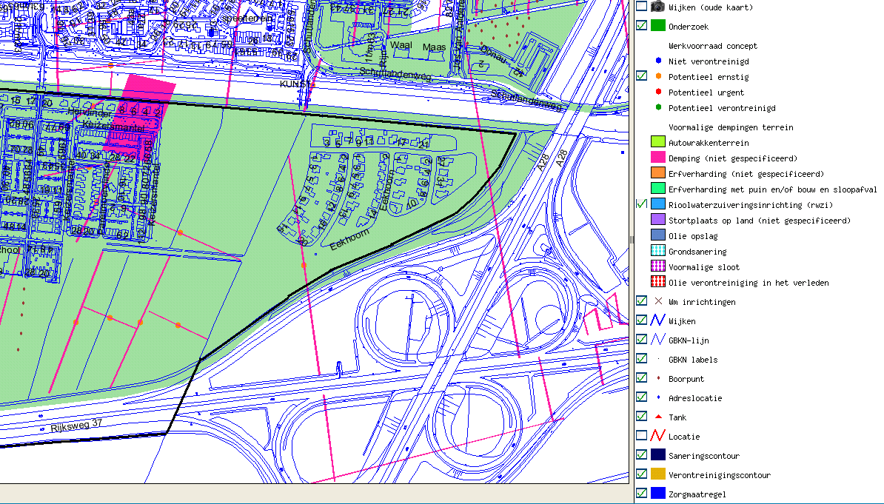Click the red zigzag Locatie icon
This screenshot has width=884, height=504.
[x=658, y=437]
